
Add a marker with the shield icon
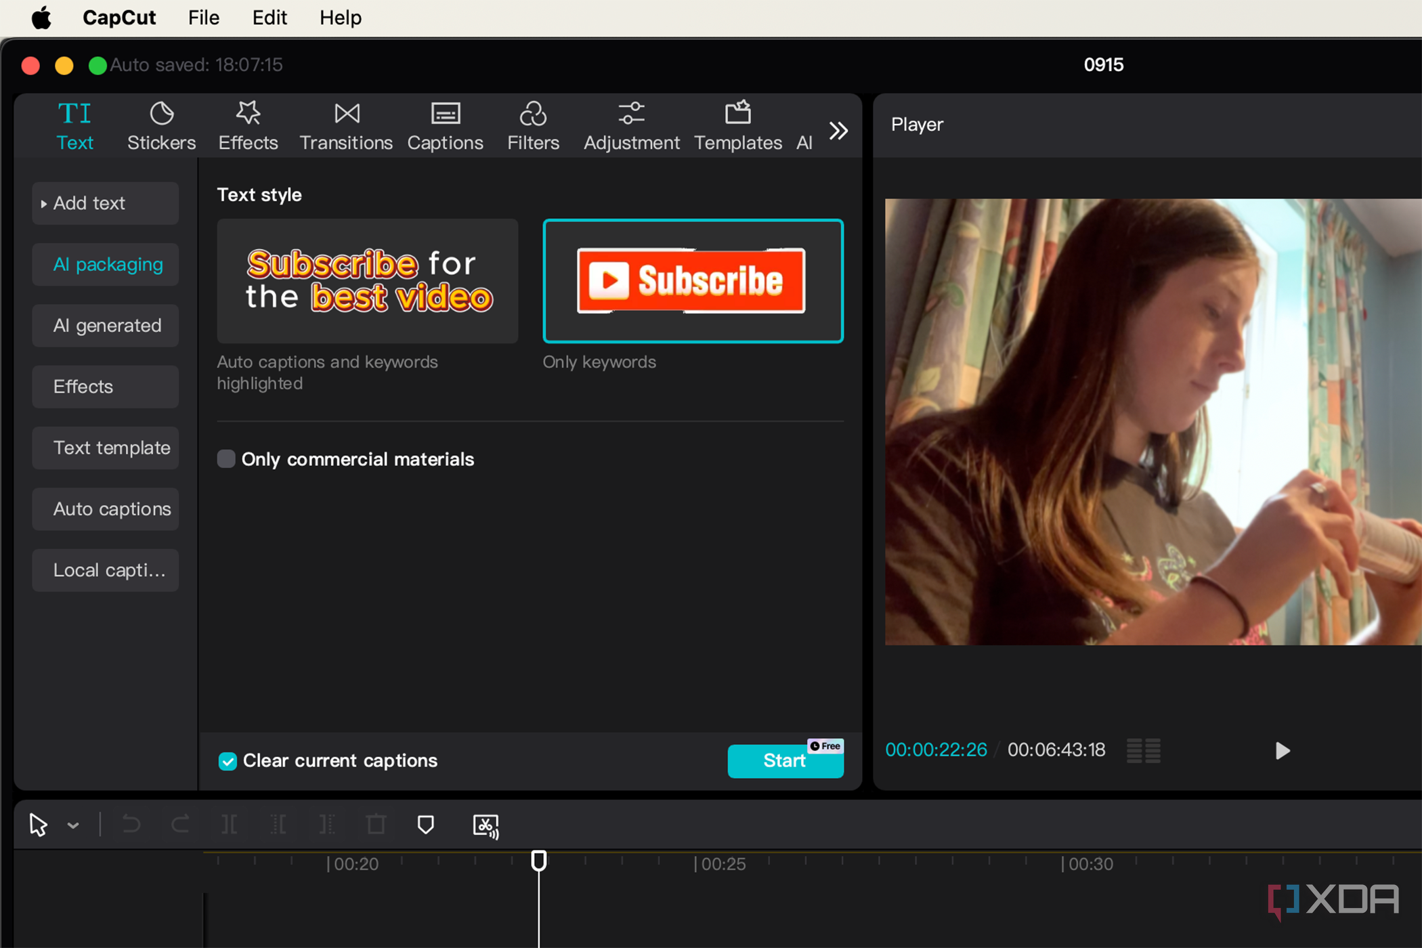[x=425, y=824]
